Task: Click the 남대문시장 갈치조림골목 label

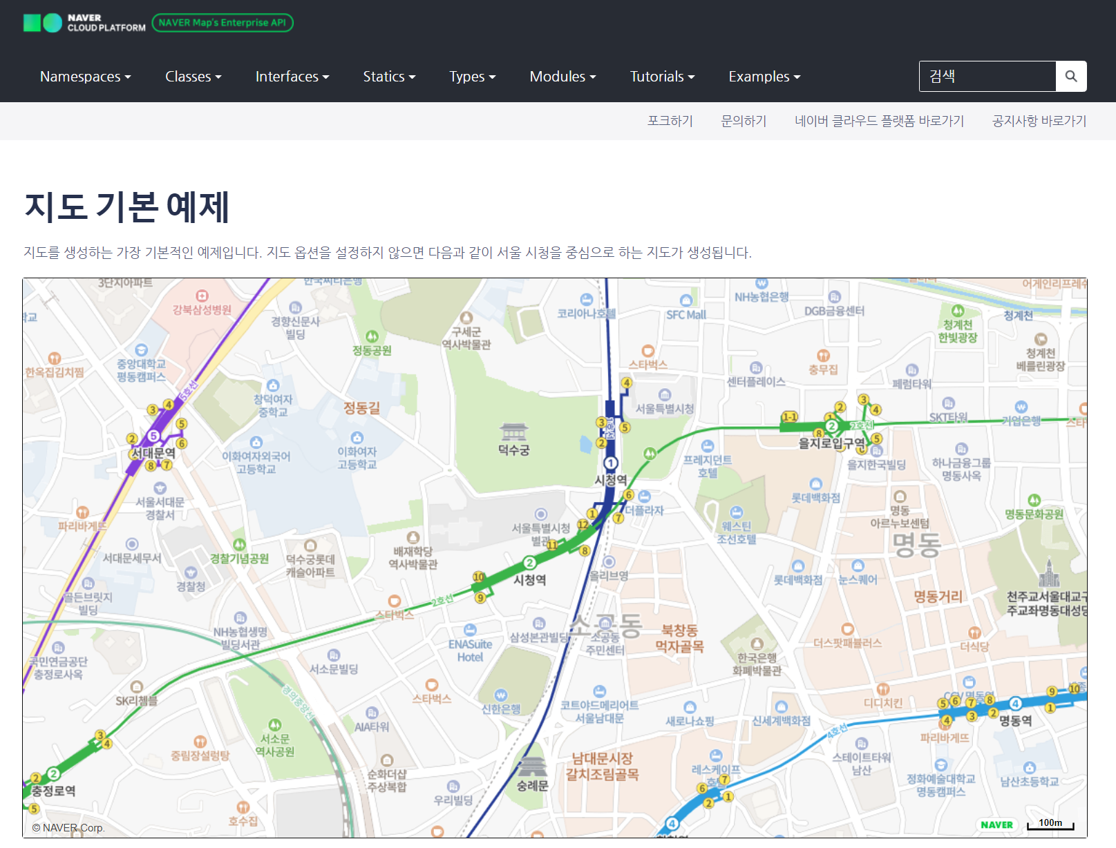Action: coord(603,767)
